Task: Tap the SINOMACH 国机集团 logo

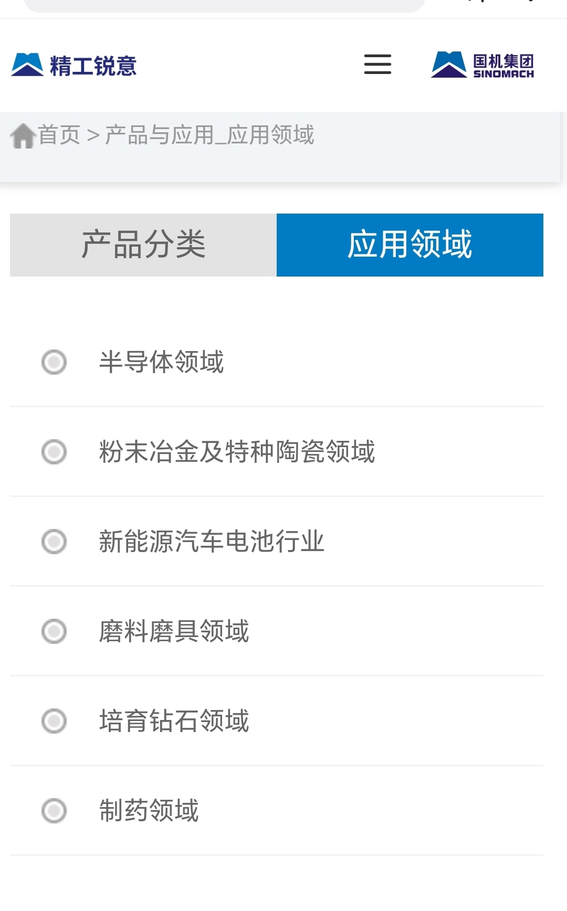Action: [x=482, y=65]
